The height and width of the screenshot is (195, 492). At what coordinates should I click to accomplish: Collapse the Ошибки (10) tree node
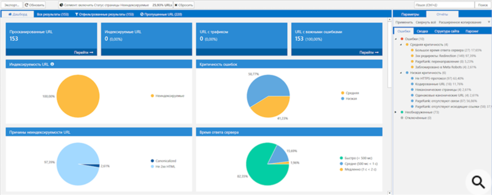coord(396,39)
